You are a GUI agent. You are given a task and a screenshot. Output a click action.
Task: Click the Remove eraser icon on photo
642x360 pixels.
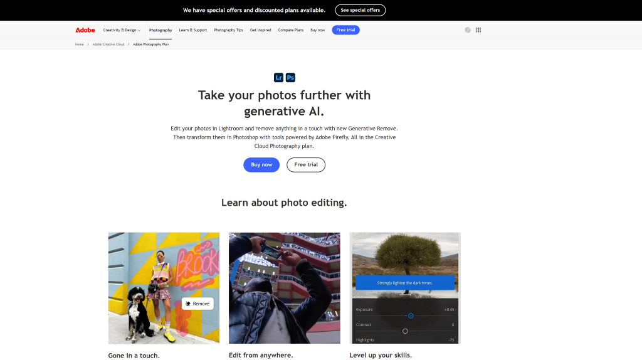(x=188, y=304)
